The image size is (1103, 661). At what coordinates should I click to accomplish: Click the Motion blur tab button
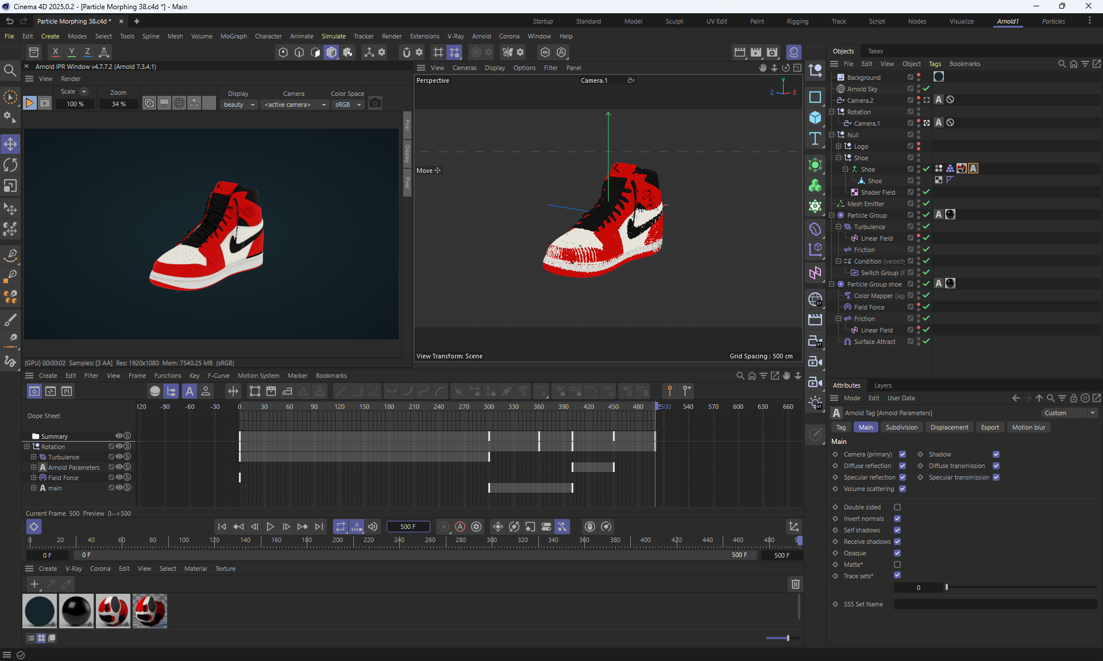(x=1028, y=427)
